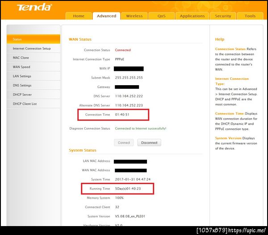
Task: Click connected client count 32
Action: [x=117, y=207]
